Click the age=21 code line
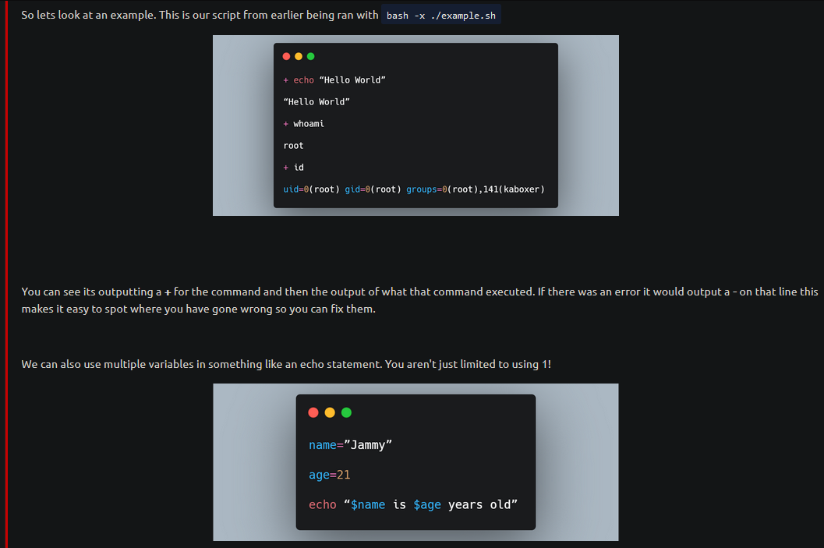The width and height of the screenshot is (824, 548). coord(330,475)
